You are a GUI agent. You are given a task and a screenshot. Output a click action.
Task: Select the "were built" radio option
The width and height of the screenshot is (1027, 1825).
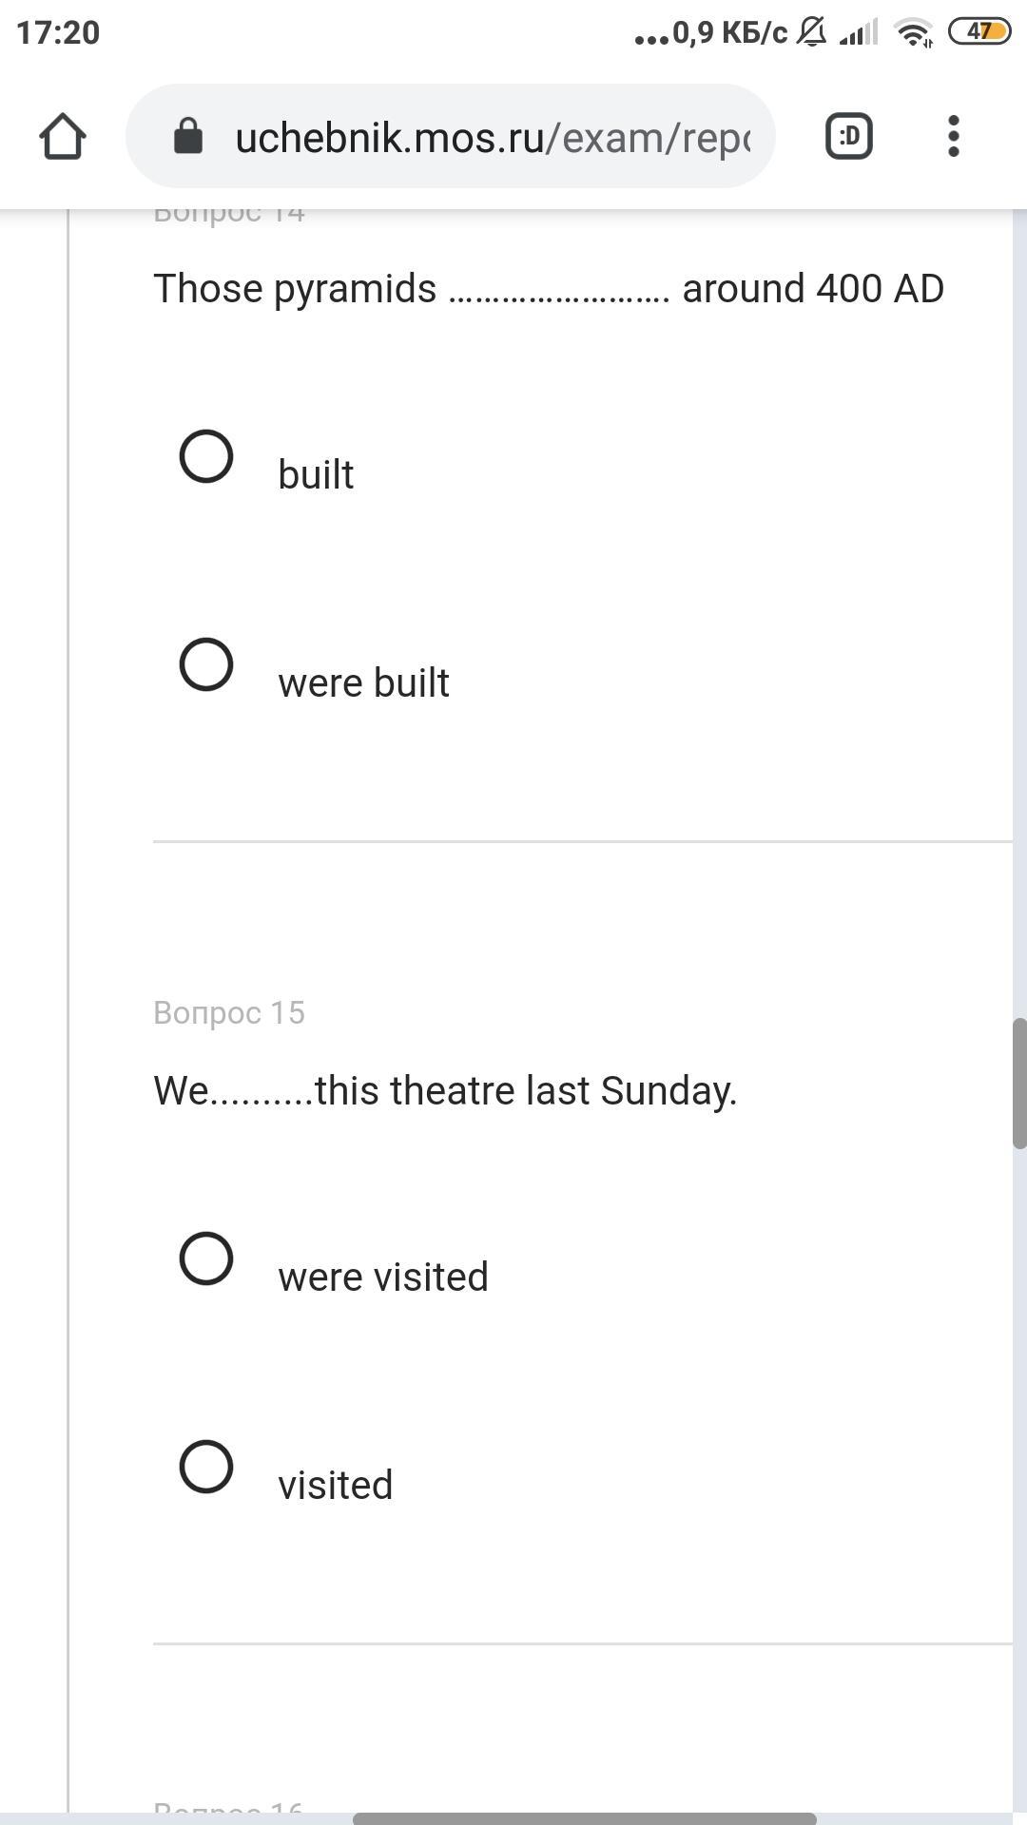(206, 663)
